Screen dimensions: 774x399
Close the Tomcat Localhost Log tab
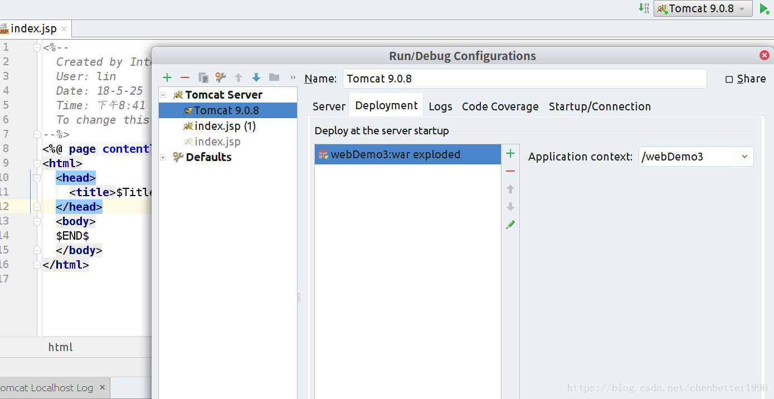coord(102,387)
